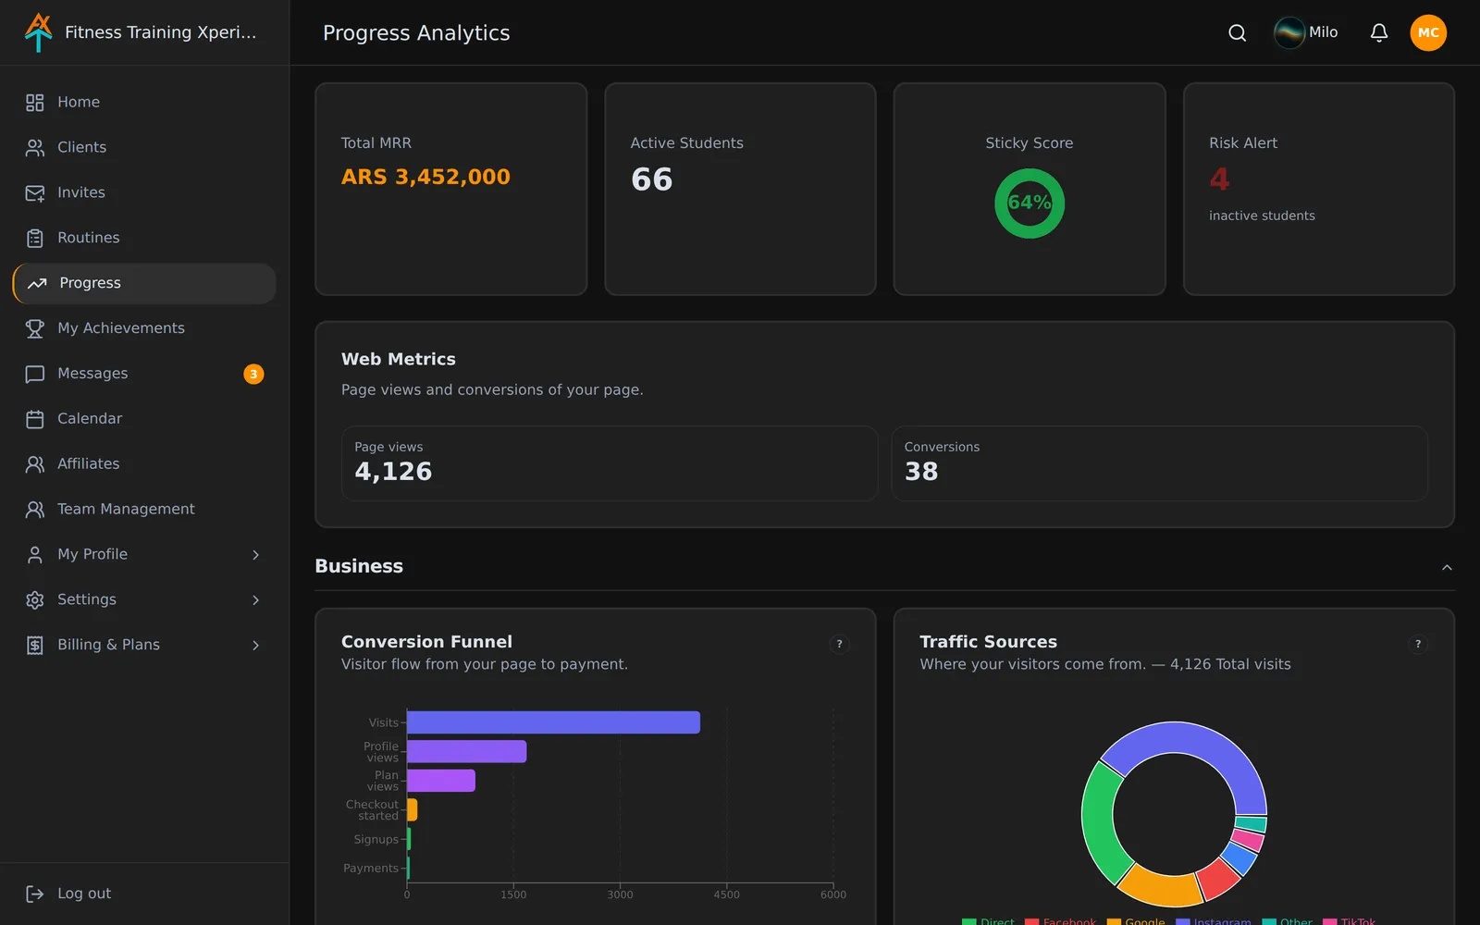Click the Fitness Training Xperience logo icon
1480x925 pixels.
(38, 32)
